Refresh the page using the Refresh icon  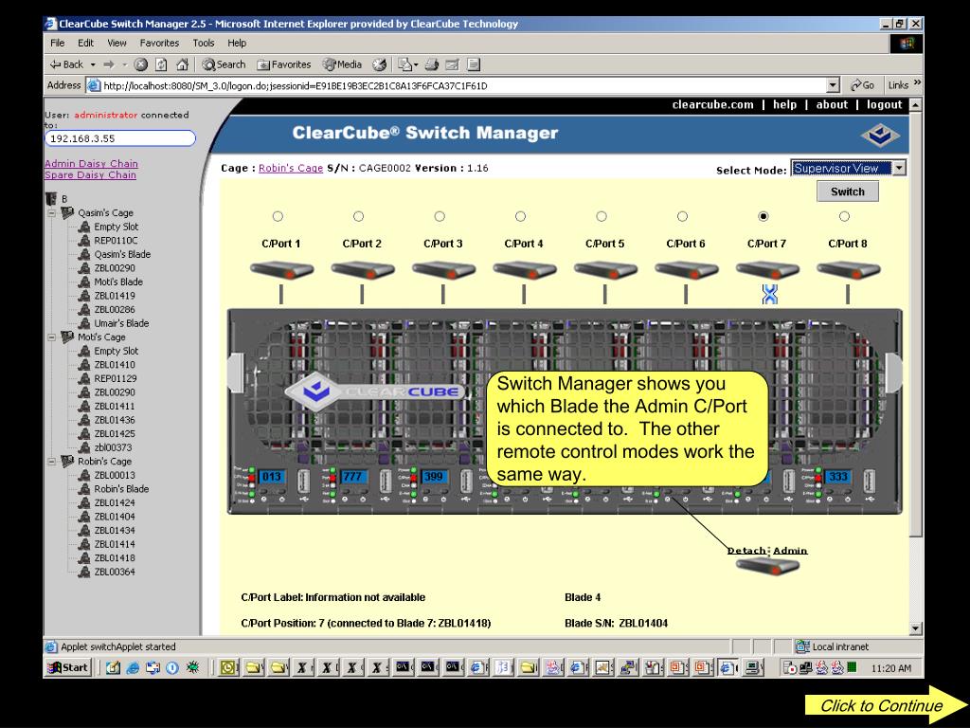(x=161, y=64)
